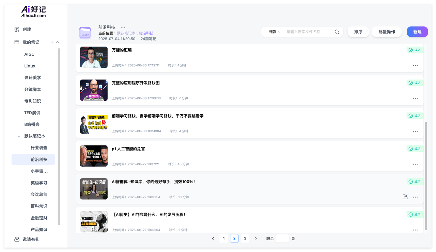Click the share icon on AI智能体 note
The height and width of the screenshot is (252, 436).
coord(405,197)
